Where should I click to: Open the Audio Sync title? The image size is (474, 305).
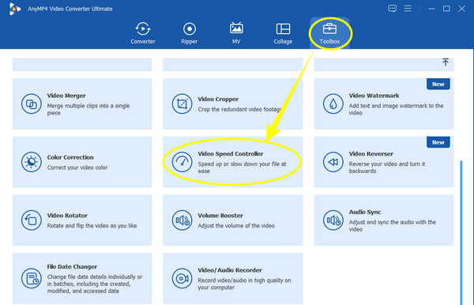point(365,212)
